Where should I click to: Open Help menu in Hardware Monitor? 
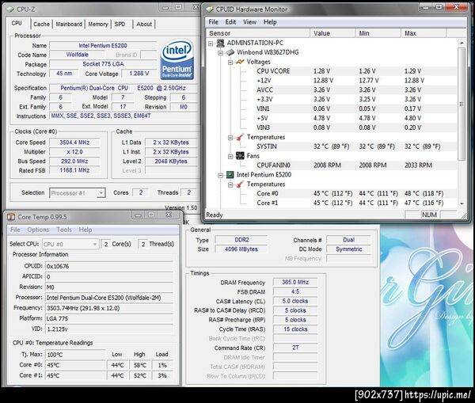(270, 22)
